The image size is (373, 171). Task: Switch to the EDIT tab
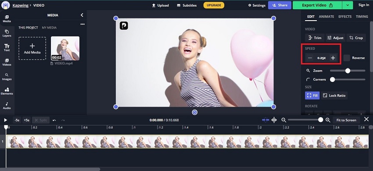click(x=311, y=17)
